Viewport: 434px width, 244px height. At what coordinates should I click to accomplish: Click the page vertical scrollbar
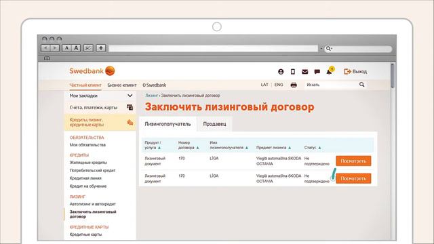coord(392,75)
